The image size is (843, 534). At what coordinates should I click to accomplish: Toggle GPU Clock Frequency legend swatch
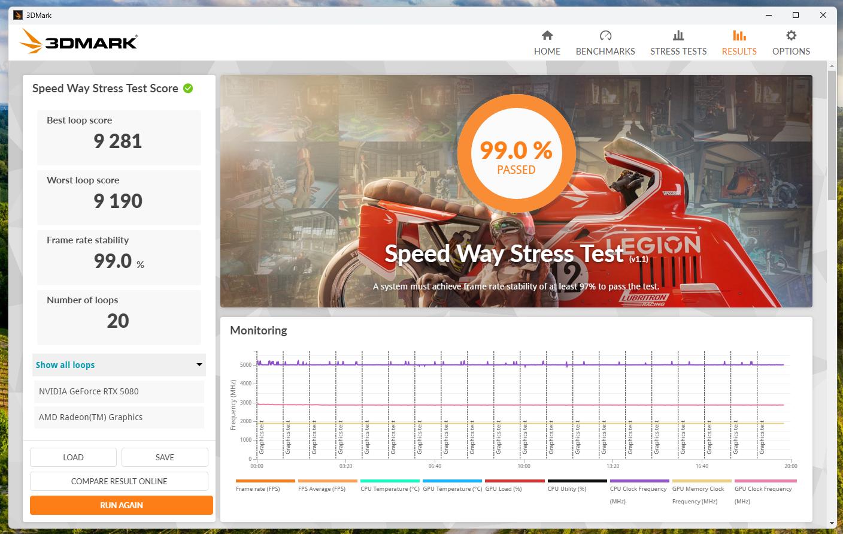pyautogui.click(x=765, y=481)
